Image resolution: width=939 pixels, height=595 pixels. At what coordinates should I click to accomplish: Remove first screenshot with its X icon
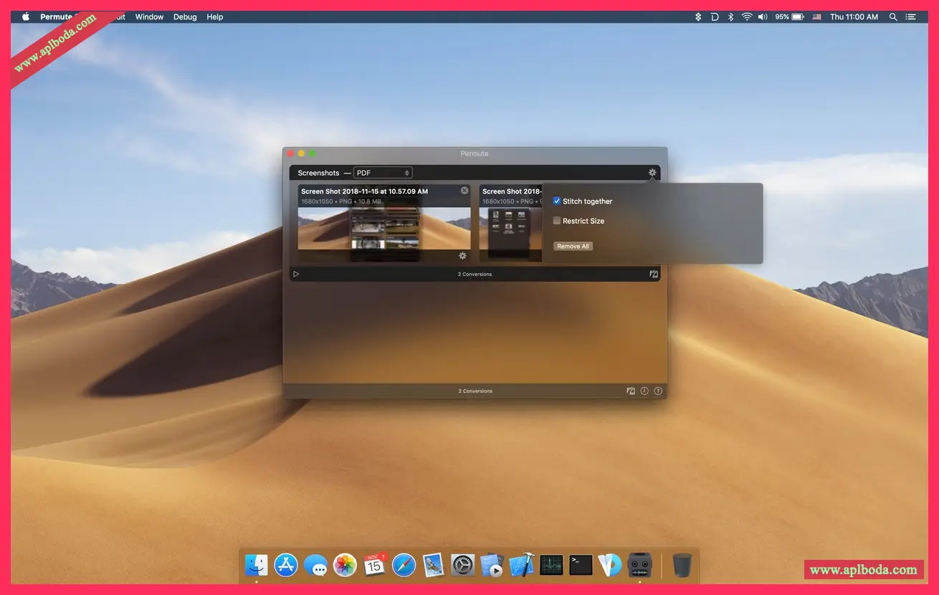[x=464, y=191]
